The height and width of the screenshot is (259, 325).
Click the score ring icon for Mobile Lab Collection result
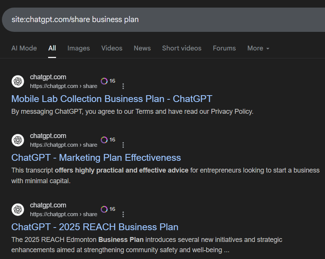[104, 81]
